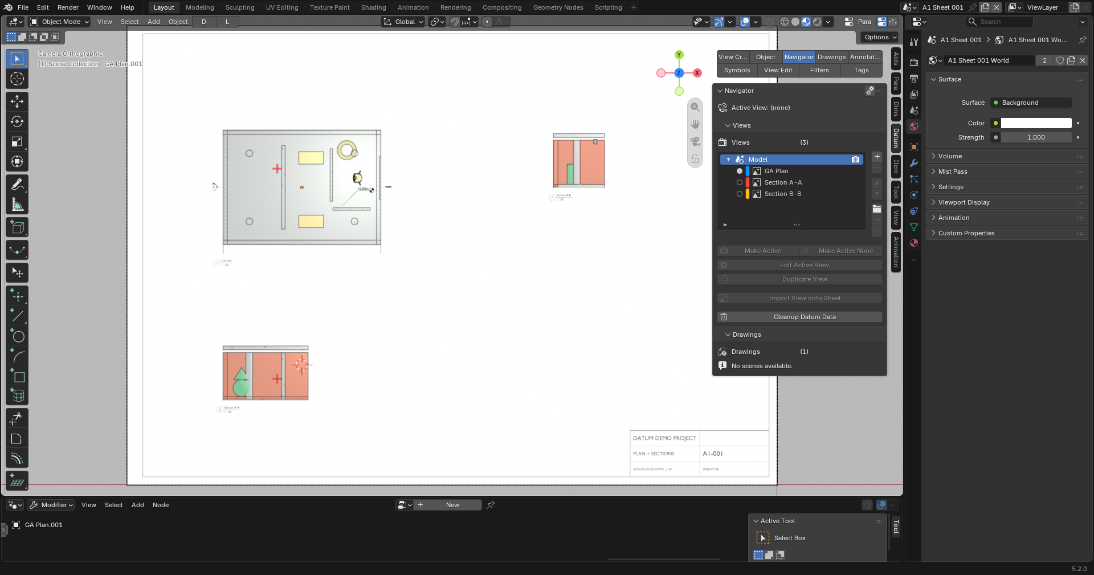Open the viewport Add menu

click(x=154, y=22)
